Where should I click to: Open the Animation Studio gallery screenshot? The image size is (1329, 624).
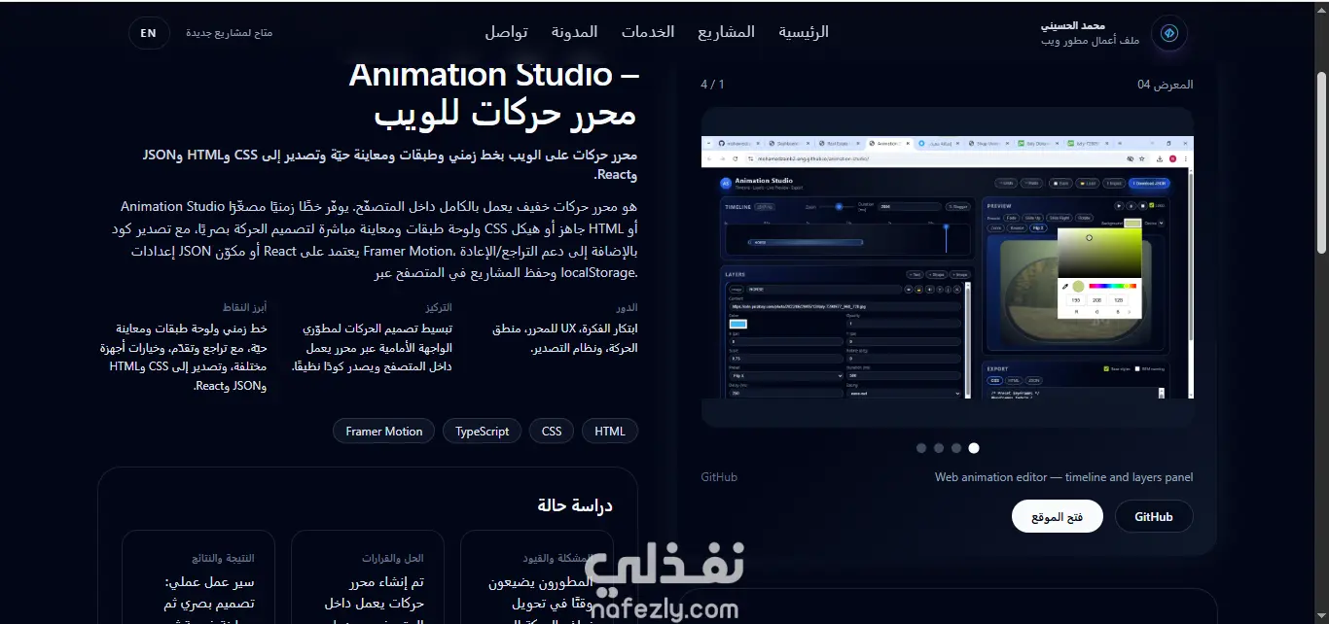tap(947, 266)
